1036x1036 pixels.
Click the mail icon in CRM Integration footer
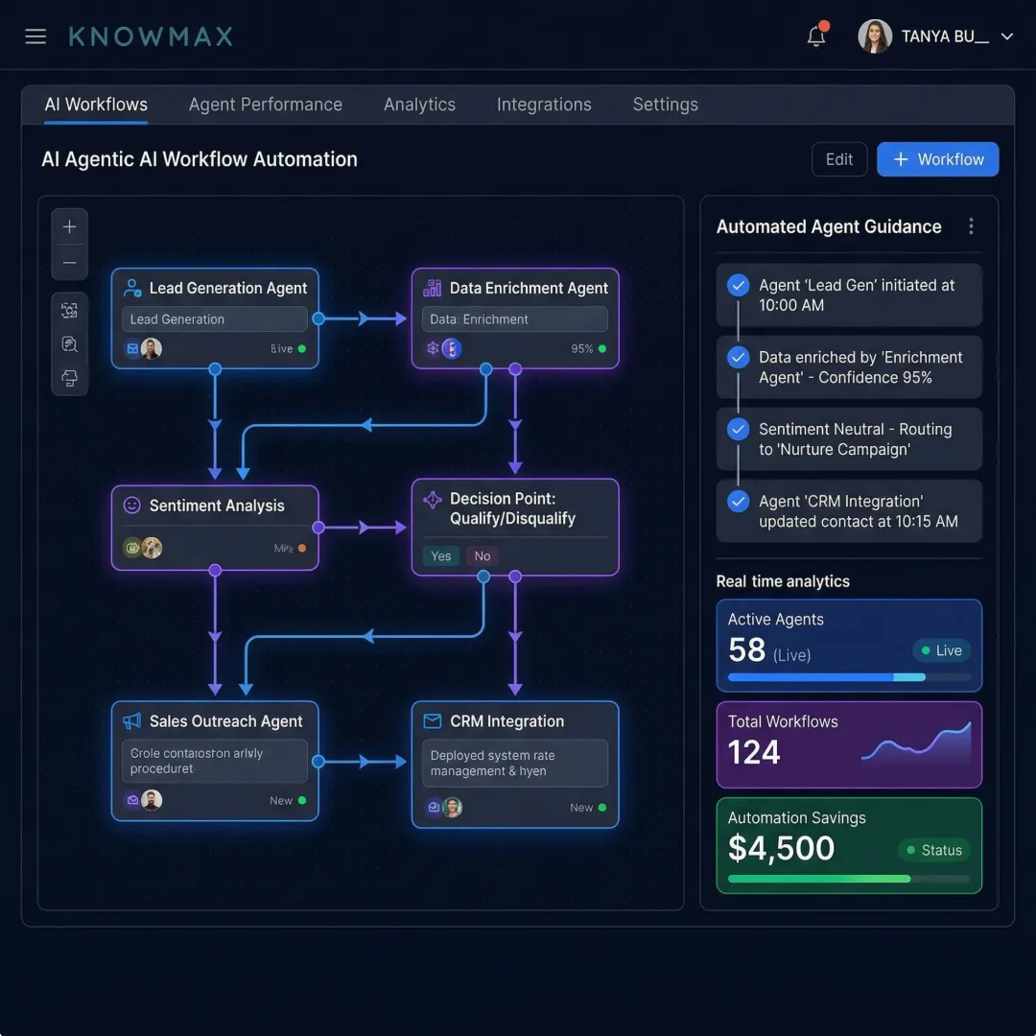[x=434, y=808]
